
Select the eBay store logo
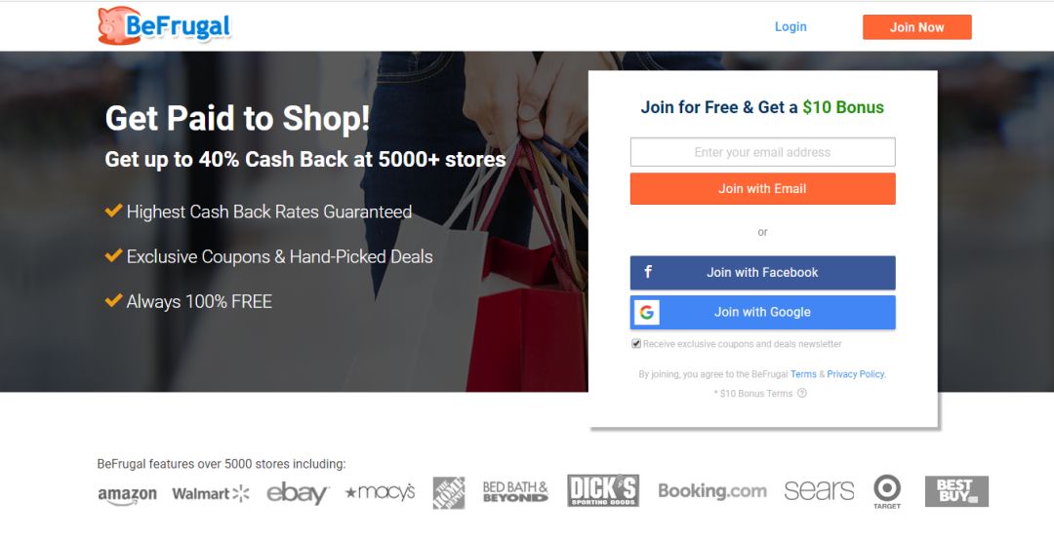[297, 493]
